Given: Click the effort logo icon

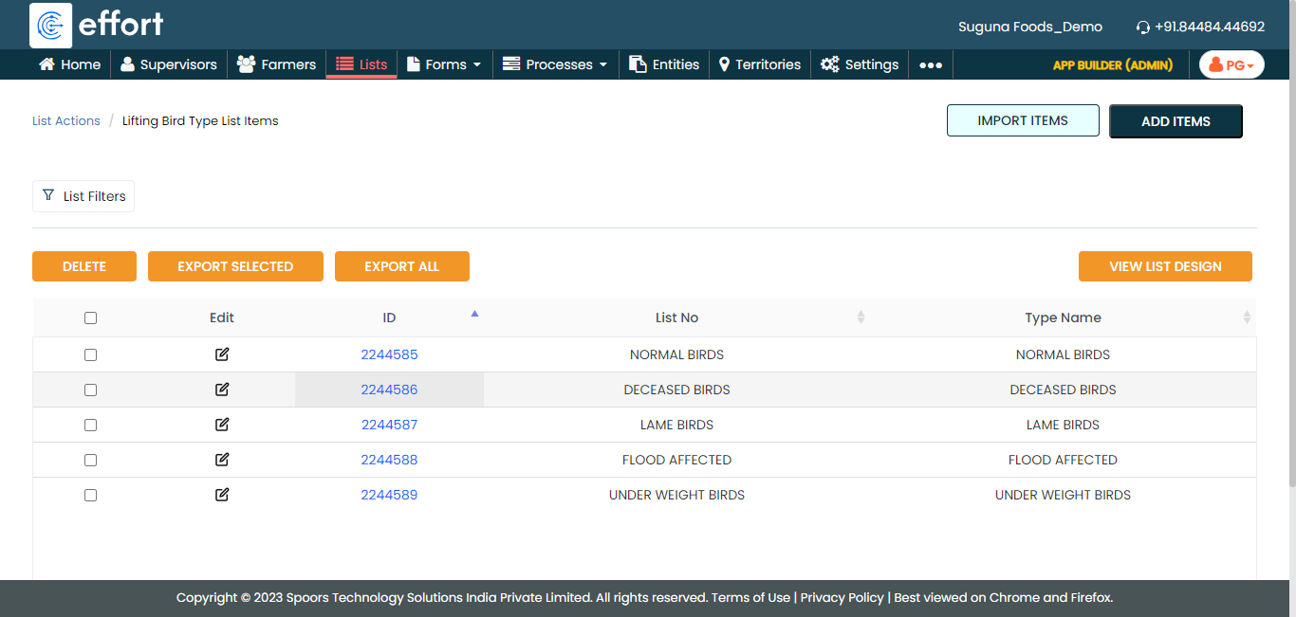Looking at the screenshot, I should click(50, 26).
